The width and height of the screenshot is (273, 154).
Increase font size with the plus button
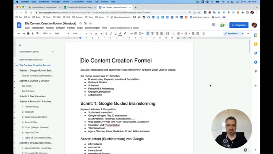[x=102, y=34]
